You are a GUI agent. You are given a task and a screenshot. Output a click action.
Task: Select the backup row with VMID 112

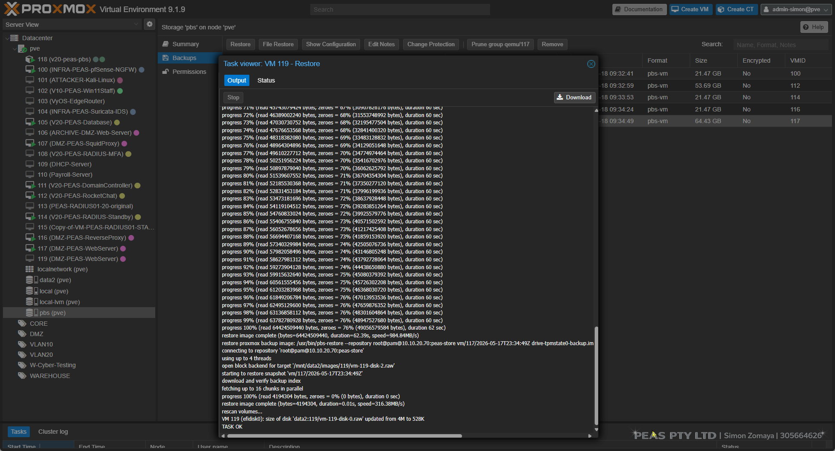[715, 86]
